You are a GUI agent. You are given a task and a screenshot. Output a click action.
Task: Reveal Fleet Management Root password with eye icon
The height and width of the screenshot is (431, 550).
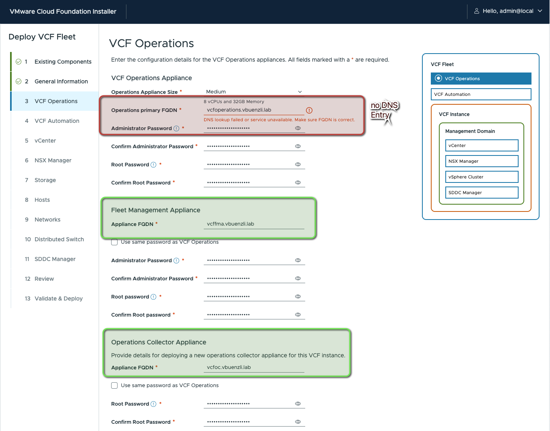pyautogui.click(x=298, y=296)
